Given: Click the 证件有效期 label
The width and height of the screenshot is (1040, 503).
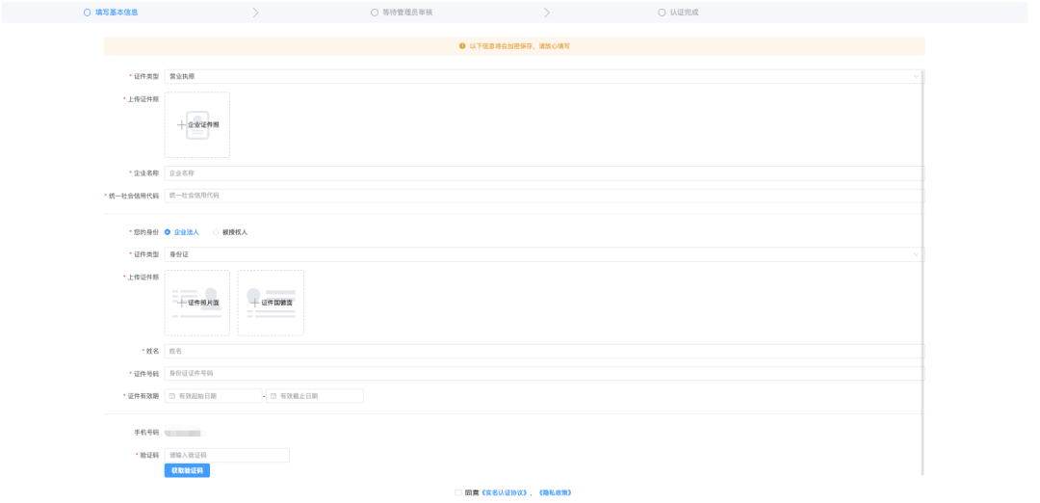Looking at the screenshot, I should (x=143, y=396).
